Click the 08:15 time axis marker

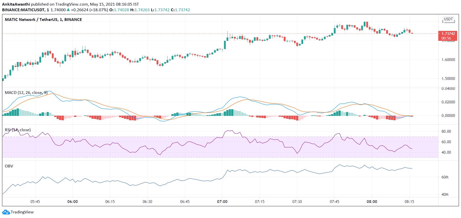point(409,202)
